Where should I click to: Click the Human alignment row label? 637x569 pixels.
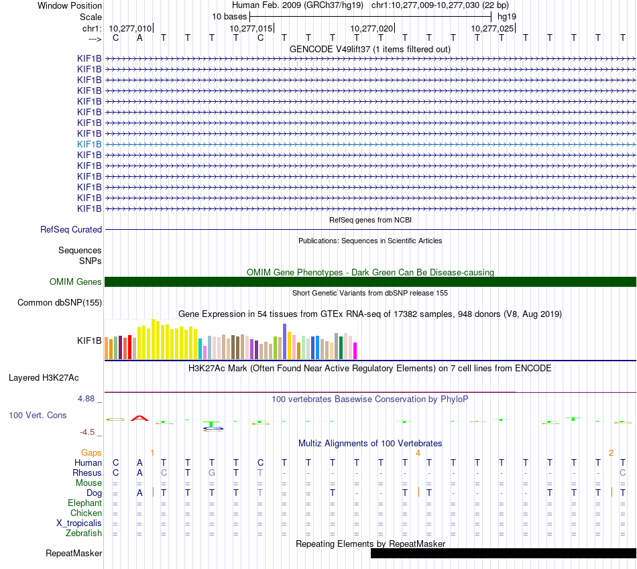[x=88, y=463]
